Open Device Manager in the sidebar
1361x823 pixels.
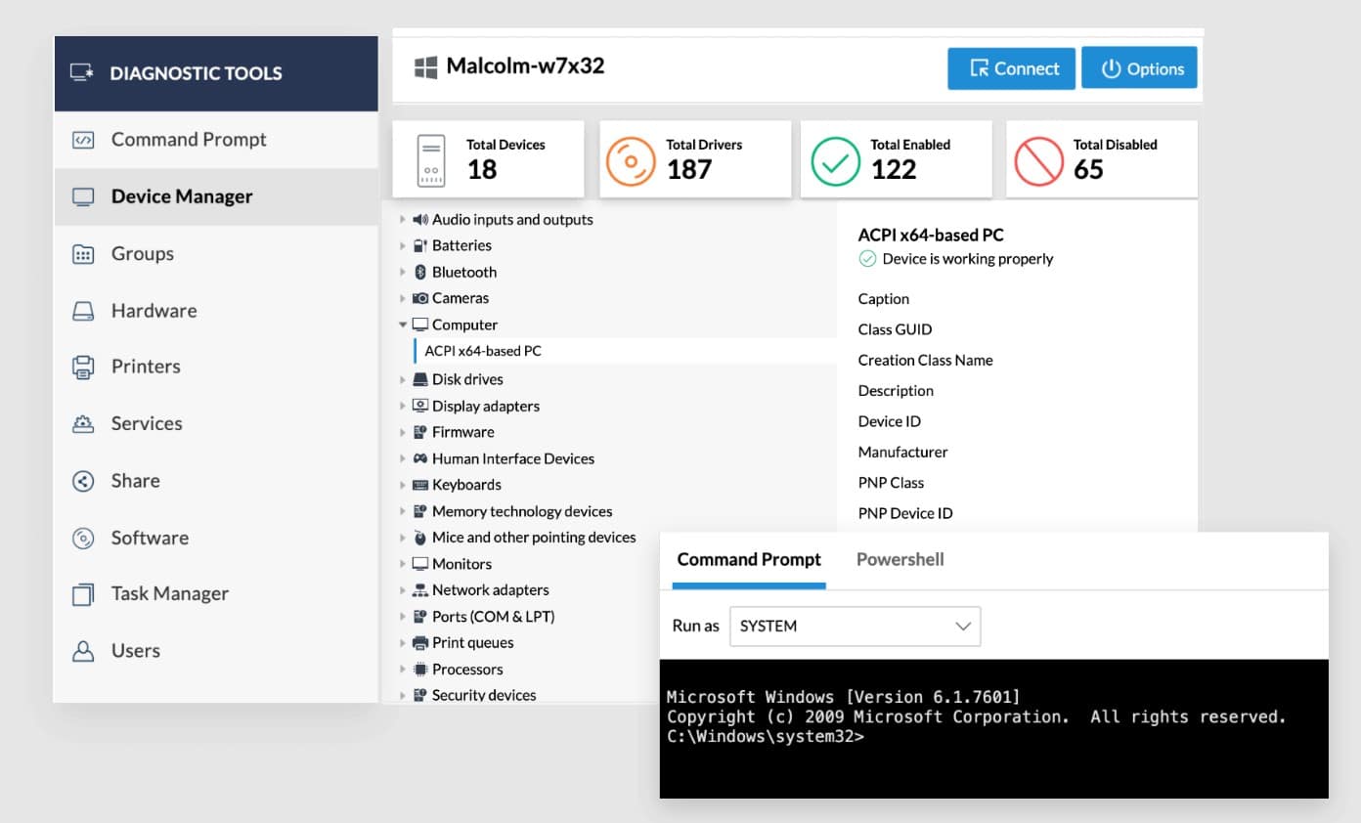click(216, 196)
